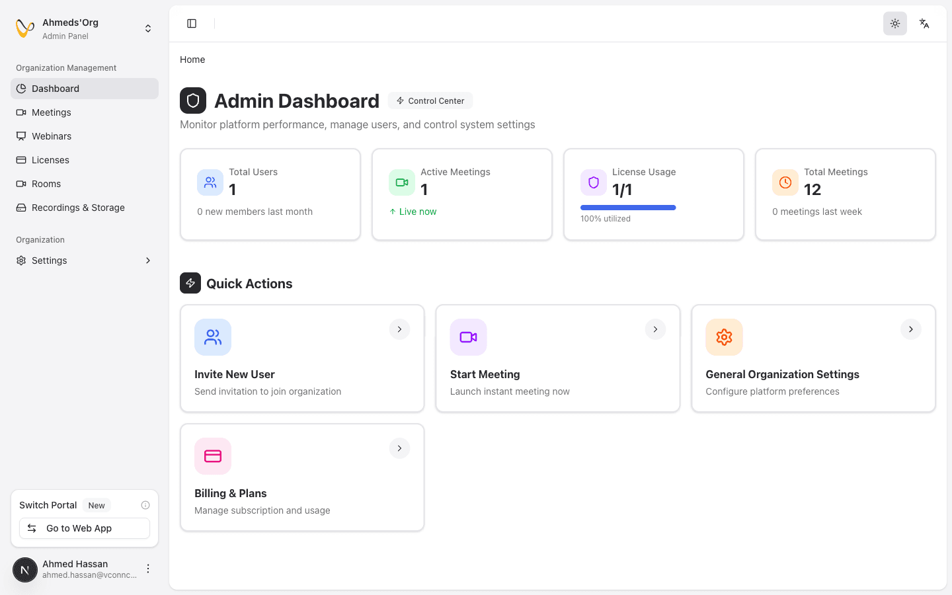This screenshot has height=595, width=952.
Task: Click the Admin Dashboard shield icon
Action: pos(193,100)
